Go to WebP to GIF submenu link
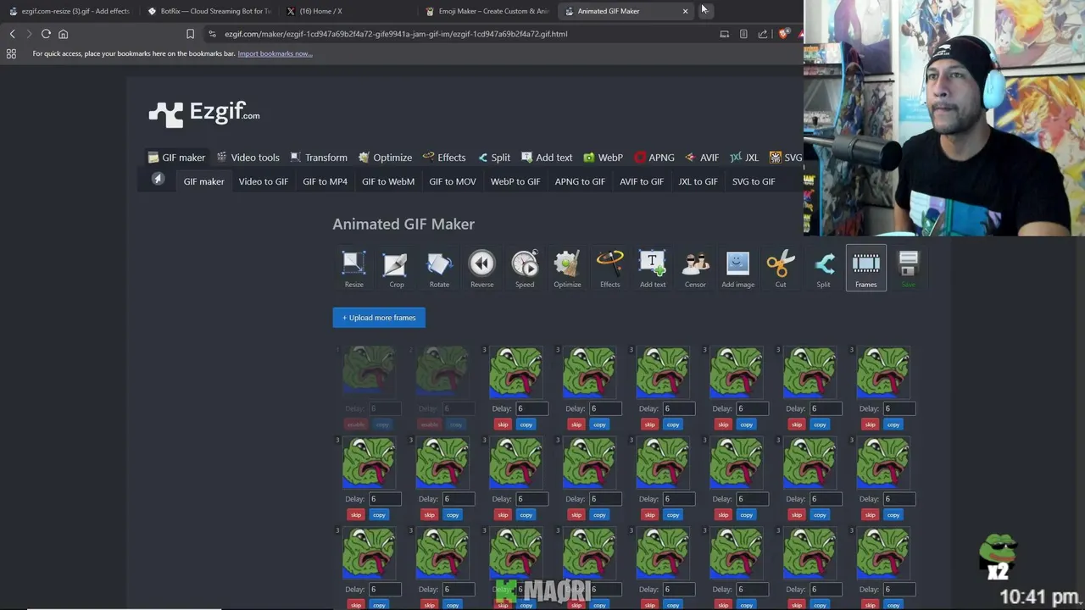Image resolution: width=1085 pixels, height=610 pixels. 515,181
